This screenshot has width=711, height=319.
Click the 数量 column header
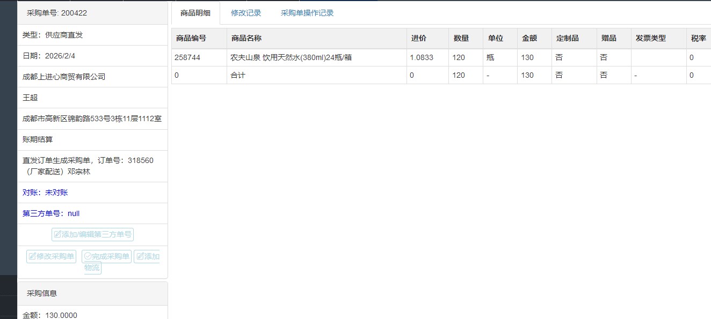pyautogui.click(x=461, y=38)
